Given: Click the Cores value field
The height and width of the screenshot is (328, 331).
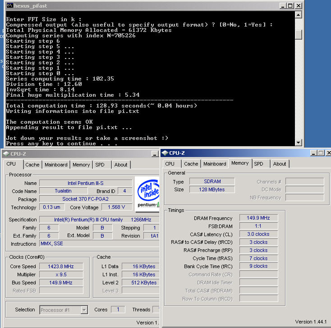Looking at the screenshot, I should pos(118,310).
